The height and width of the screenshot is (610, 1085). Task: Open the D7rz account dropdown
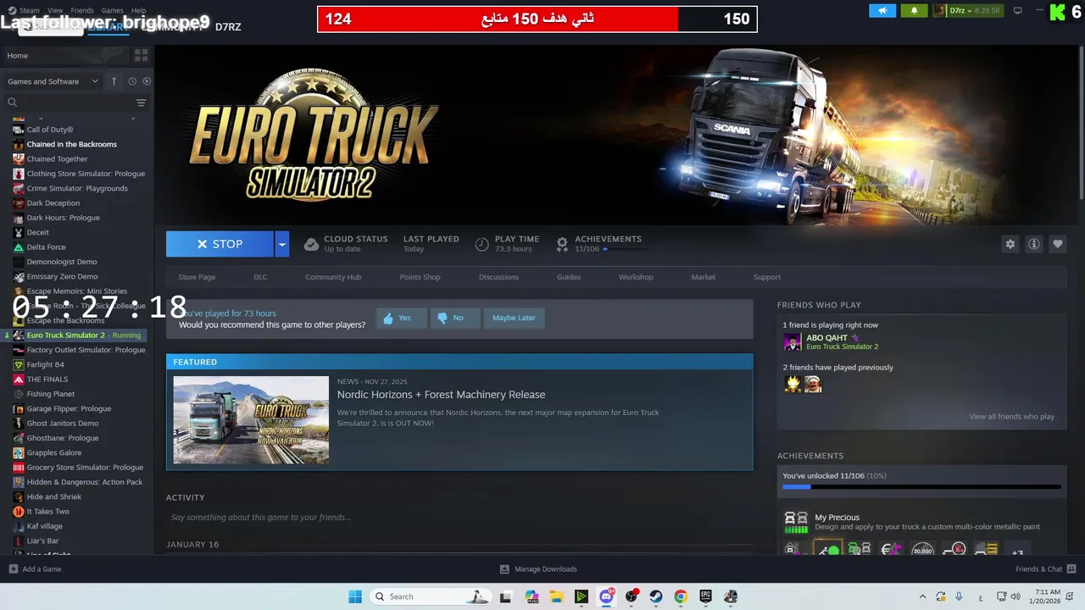(x=968, y=11)
